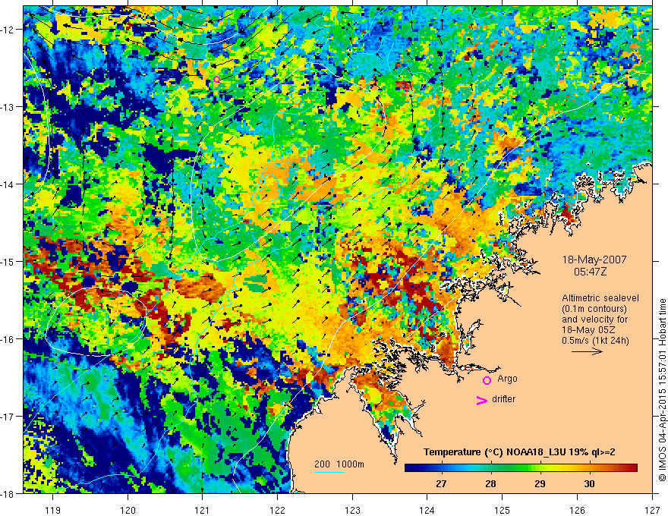Click latitude axis label -14
Viewport: 668px width, 516px height.
(8, 184)
